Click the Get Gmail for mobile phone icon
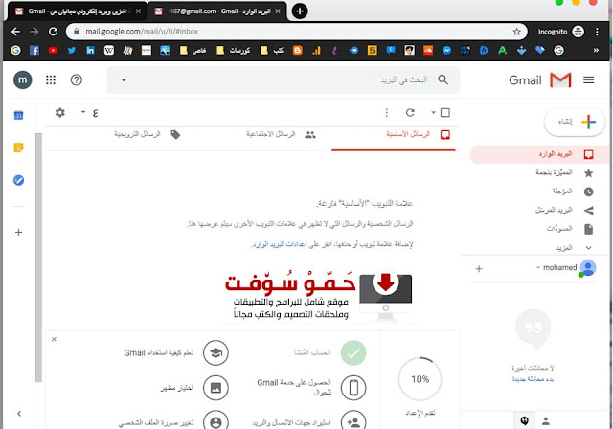Viewport: 613px width, 429px height. (353, 388)
